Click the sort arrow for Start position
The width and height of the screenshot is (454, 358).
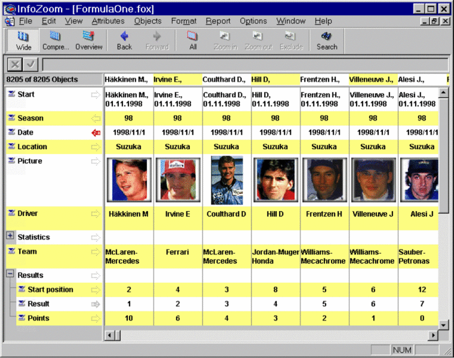(x=96, y=290)
